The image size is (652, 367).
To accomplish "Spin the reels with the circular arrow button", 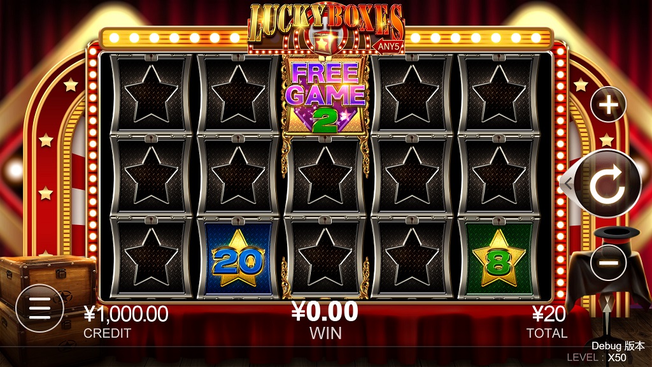I will [x=608, y=183].
